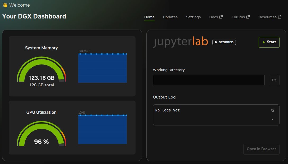This screenshot has width=288, height=164.
Task: Click the GPU Utilization title
Action: tap(41, 112)
